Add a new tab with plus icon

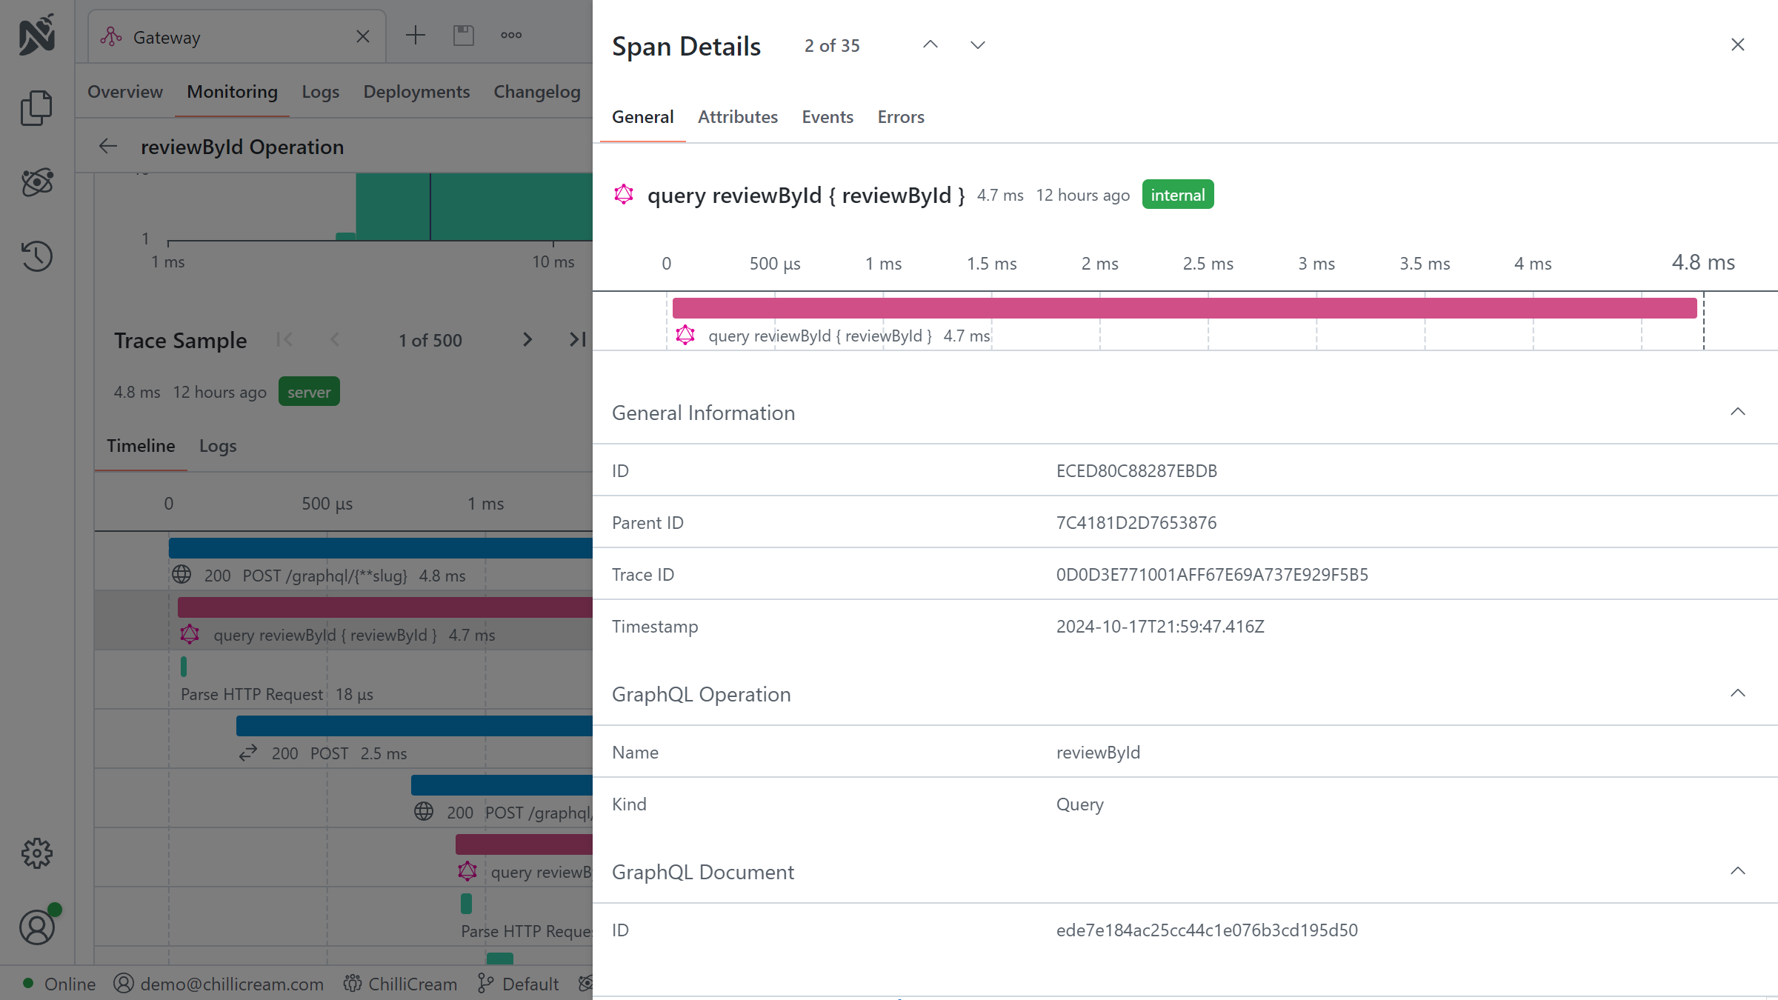point(416,36)
